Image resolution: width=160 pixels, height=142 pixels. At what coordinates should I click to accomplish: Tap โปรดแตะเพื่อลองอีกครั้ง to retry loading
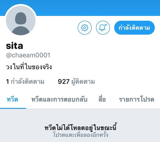[81, 135]
